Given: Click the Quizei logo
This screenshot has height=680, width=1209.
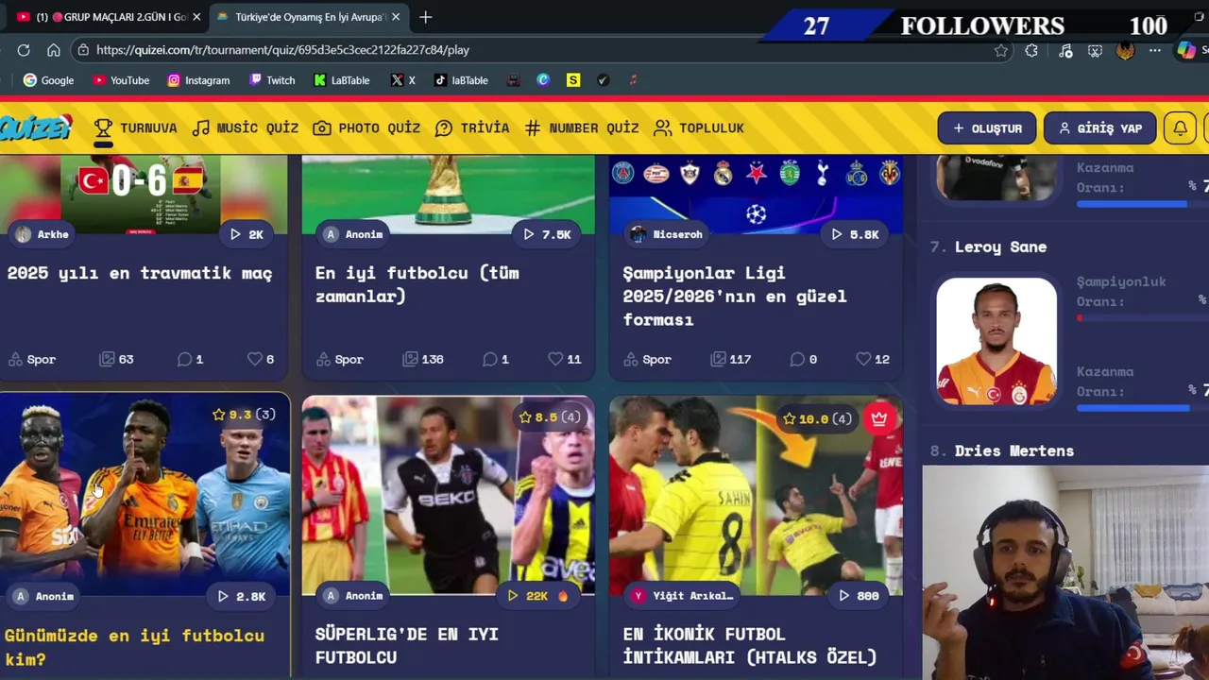Looking at the screenshot, I should pos(36,128).
